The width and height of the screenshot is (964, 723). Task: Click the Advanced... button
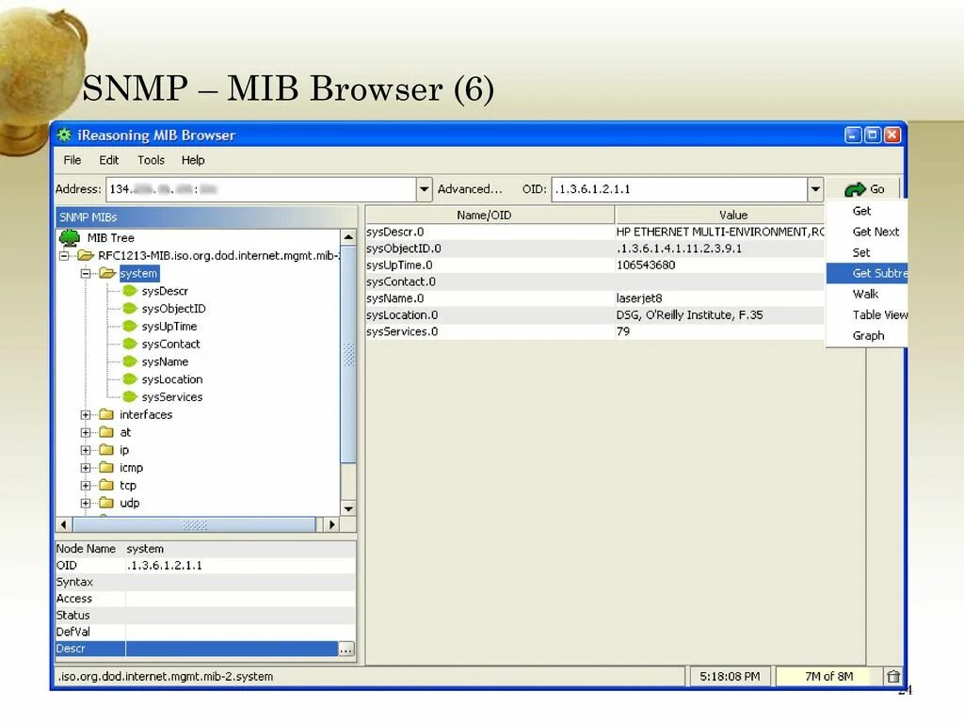(x=470, y=189)
